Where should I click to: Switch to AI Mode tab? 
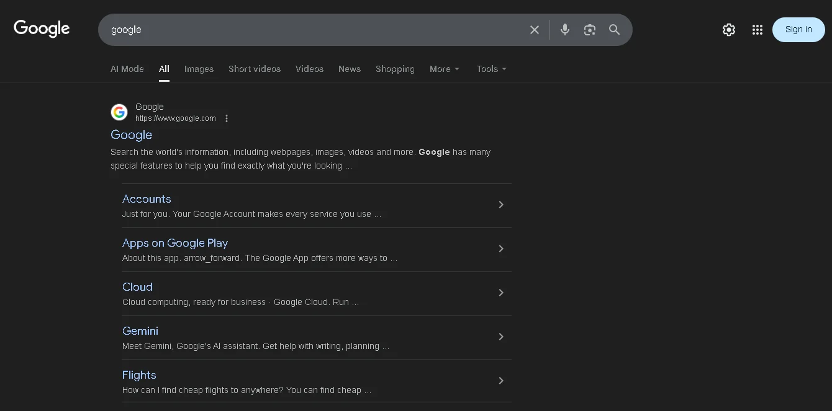[x=127, y=69]
